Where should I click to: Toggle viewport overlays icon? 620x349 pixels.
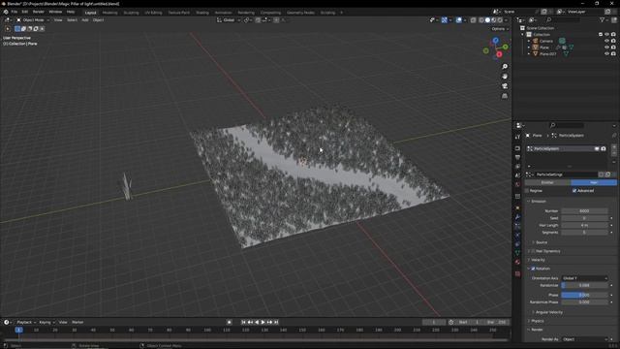point(458,20)
